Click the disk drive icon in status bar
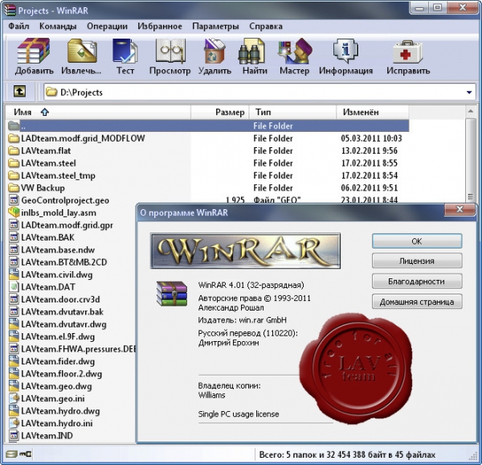The image size is (482, 465). (11, 454)
